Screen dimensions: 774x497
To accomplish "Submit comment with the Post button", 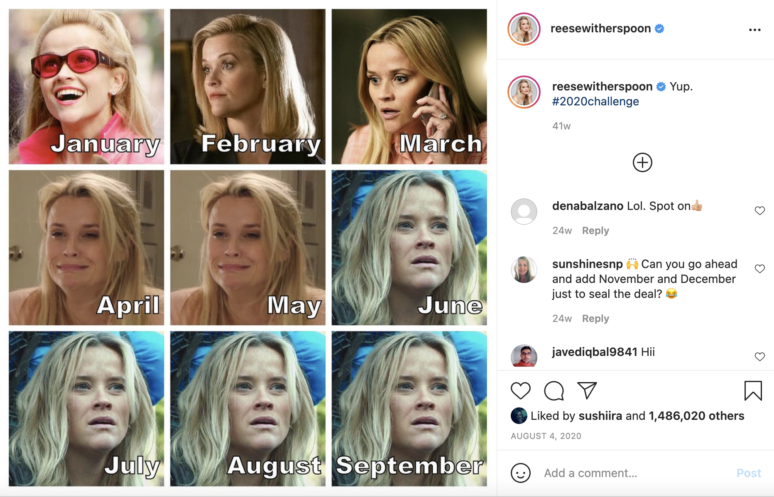I will coord(749,473).
